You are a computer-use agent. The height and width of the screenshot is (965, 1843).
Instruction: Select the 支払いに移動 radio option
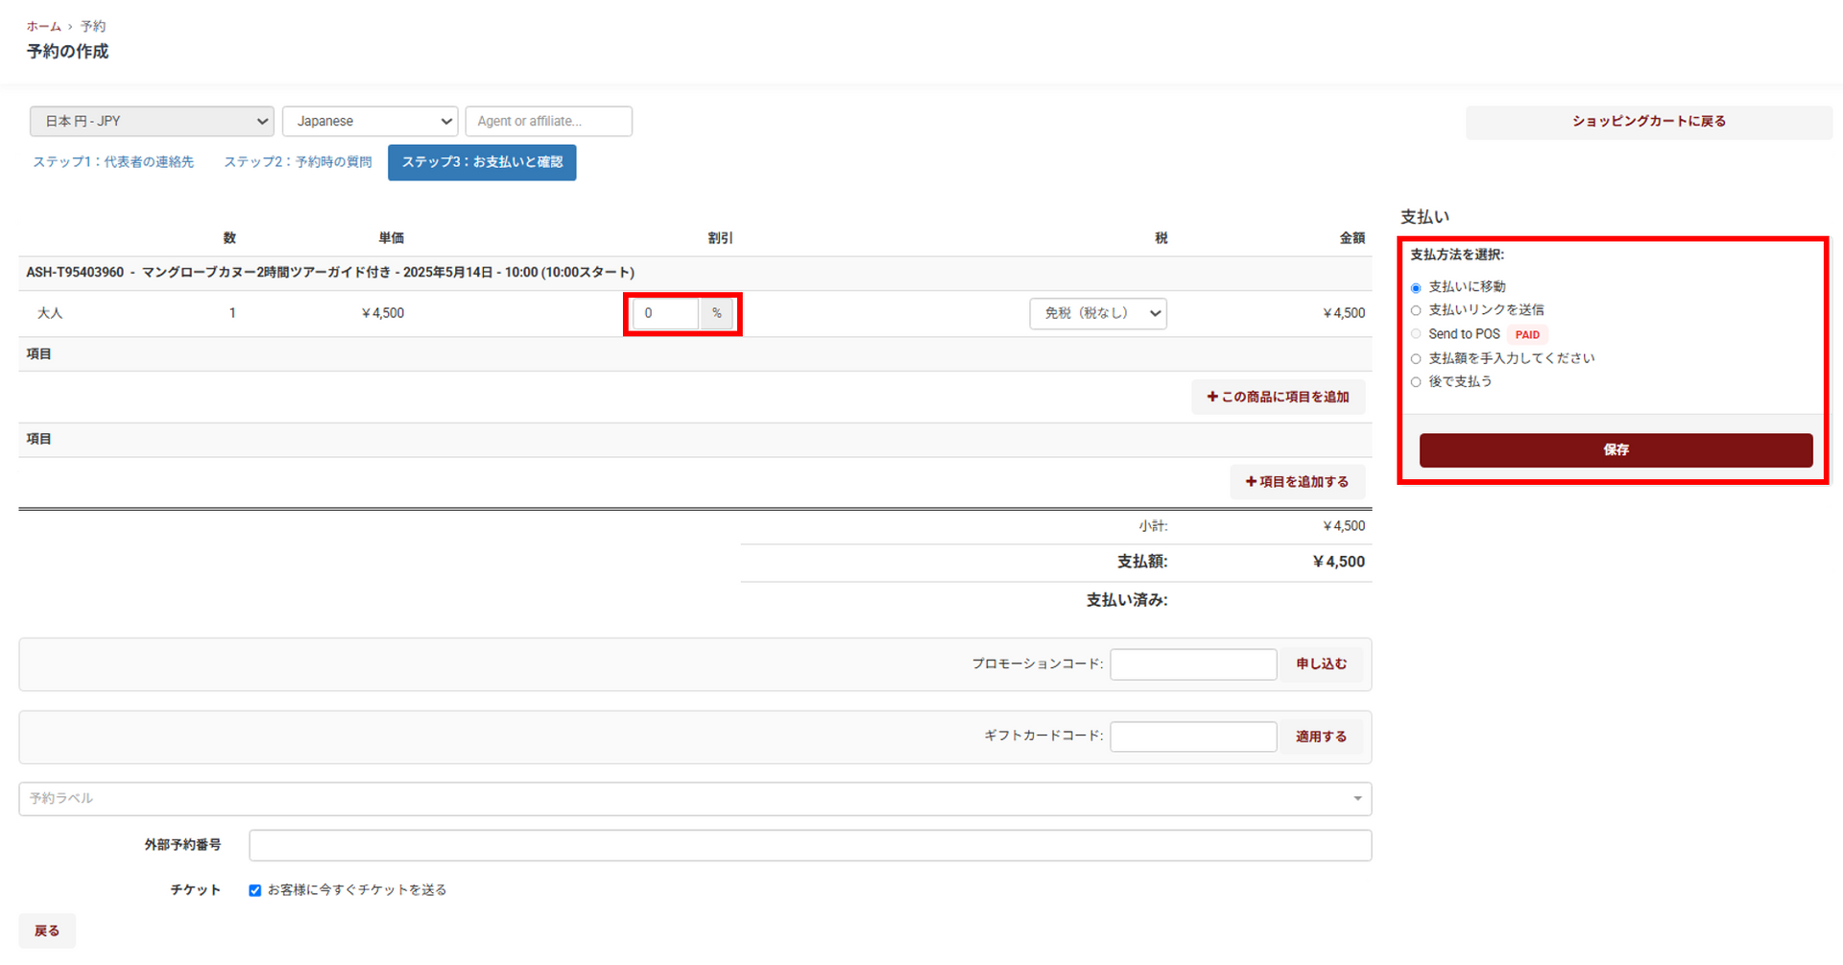pos(1416,288)
